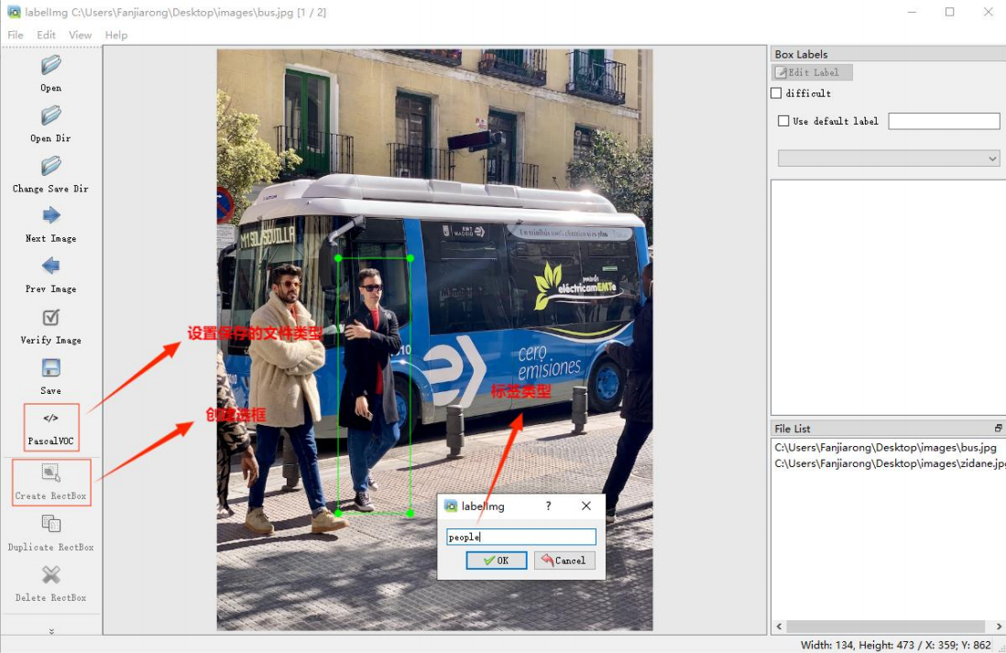Close the labelImg label dialog
This screenshot has height=653, width=1006.
click(x=586, y=506)
